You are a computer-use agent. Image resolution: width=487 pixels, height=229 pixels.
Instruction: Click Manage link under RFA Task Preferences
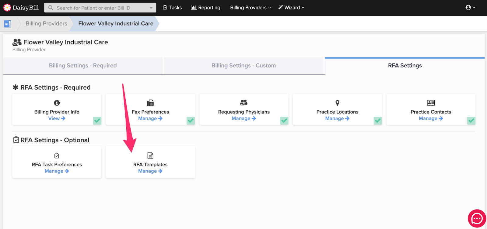[x=57, y=171]
